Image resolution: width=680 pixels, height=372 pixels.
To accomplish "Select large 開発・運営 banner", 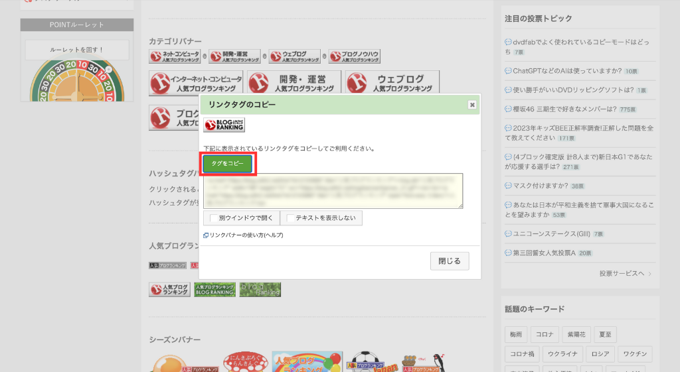I will (x=294, y=82).
